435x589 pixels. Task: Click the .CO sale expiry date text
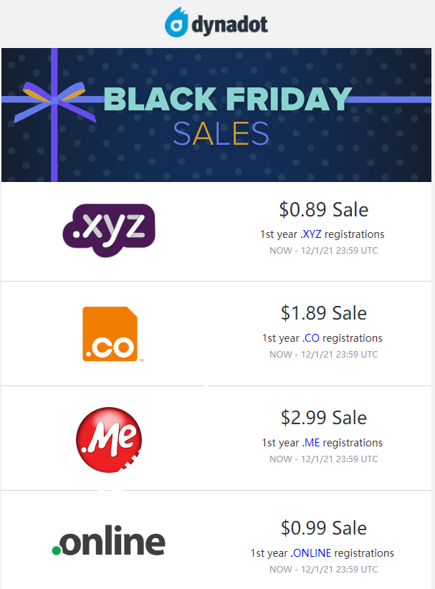tap(323, 355)
